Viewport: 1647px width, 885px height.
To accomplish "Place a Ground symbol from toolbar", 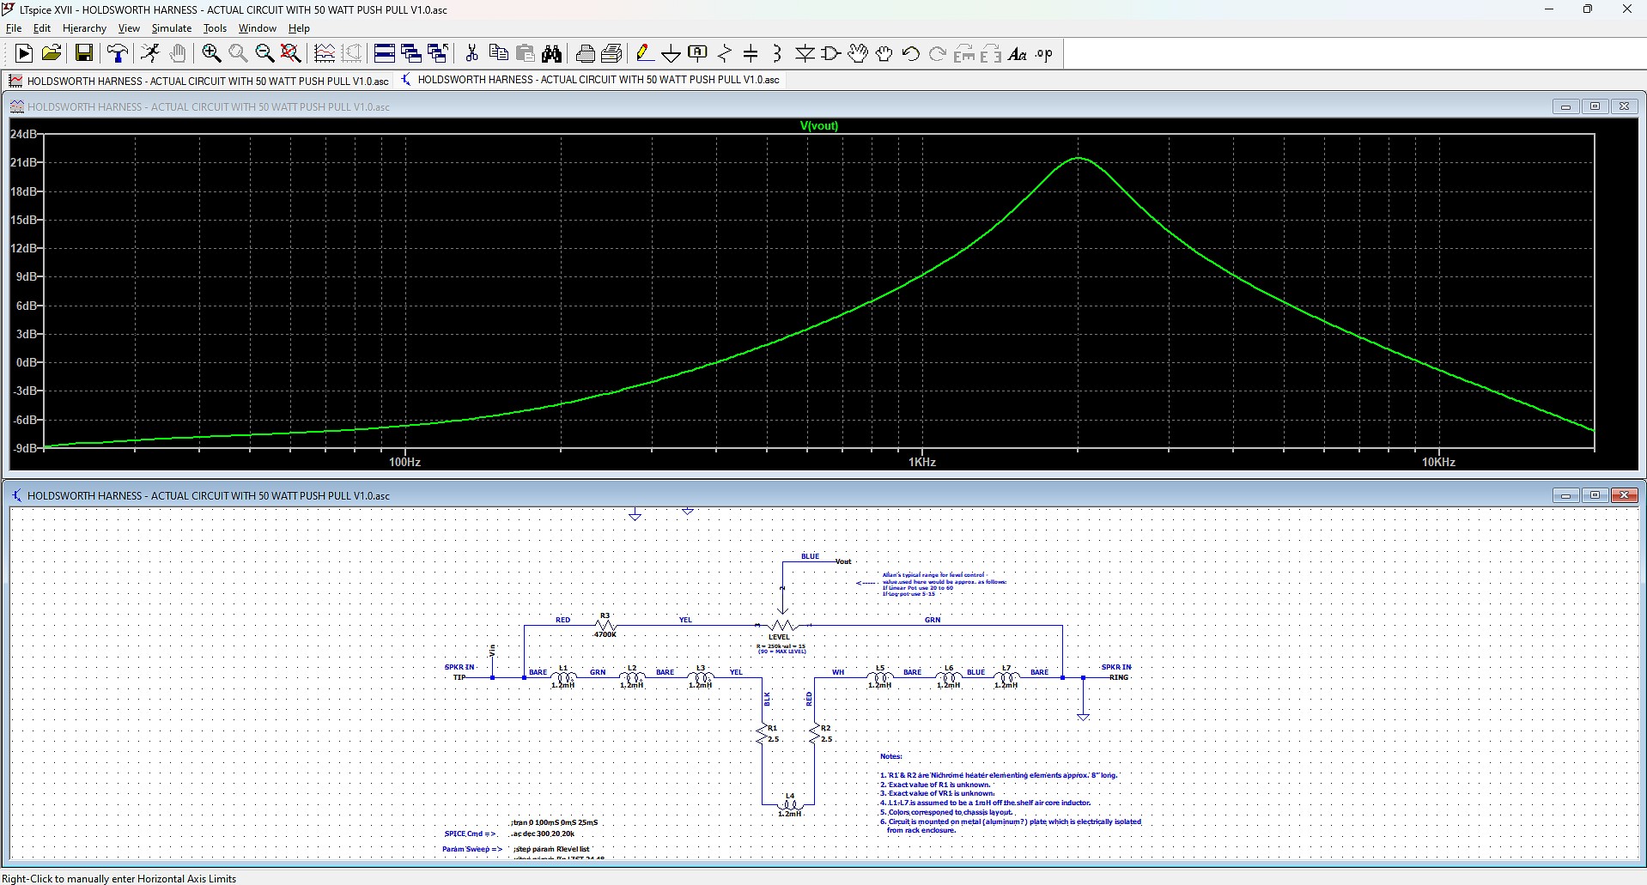I will coord(671,54).
